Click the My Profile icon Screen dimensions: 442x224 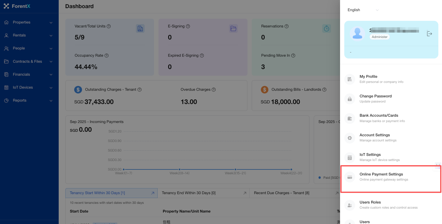(x=350, y=79)
